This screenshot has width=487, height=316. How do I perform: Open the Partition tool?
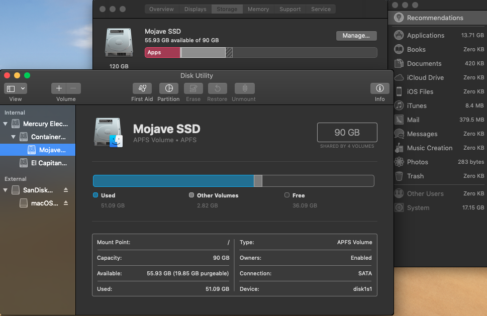tap(169, 88)
